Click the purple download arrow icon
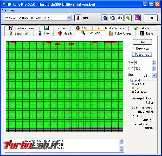The height and width of the screenshot is (156, 162). (137, 18)
